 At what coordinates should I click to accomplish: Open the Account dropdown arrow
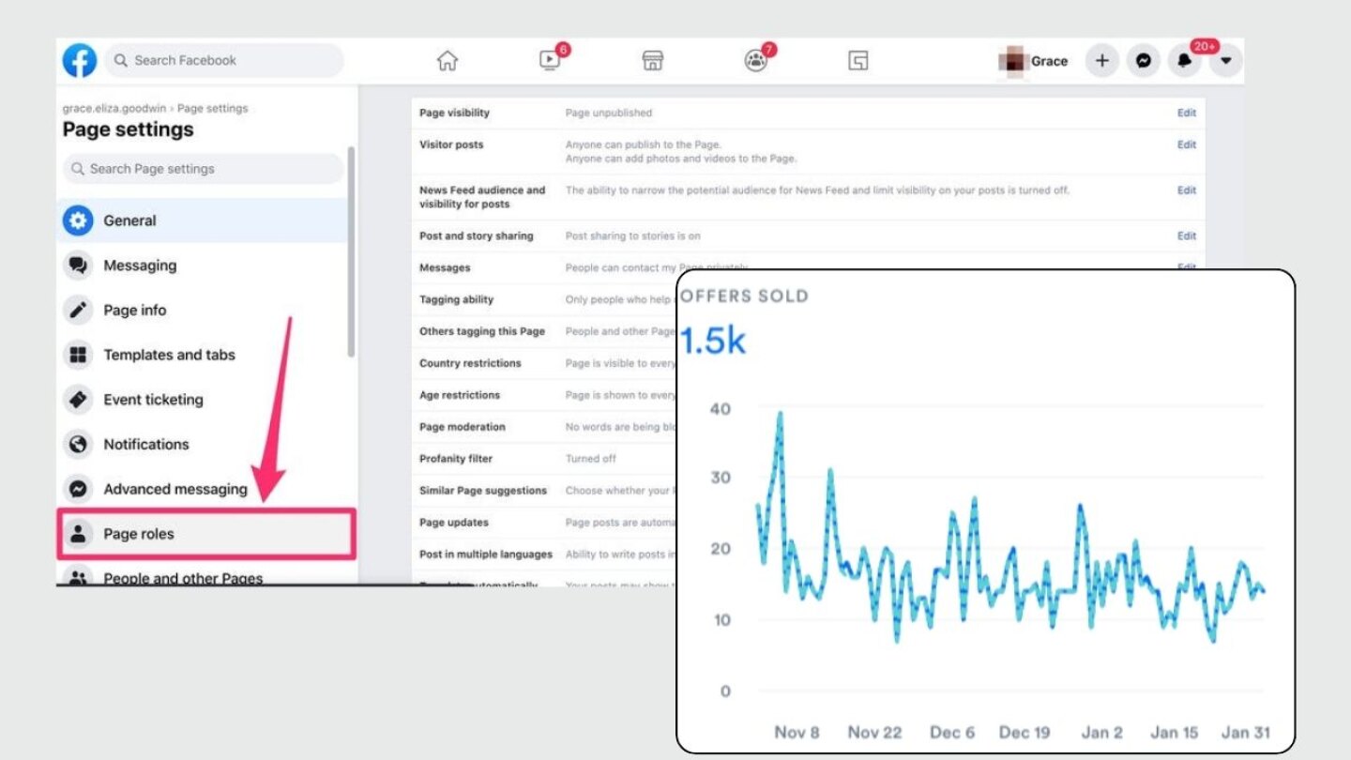pyautogui.click(x=1226, y=61)
